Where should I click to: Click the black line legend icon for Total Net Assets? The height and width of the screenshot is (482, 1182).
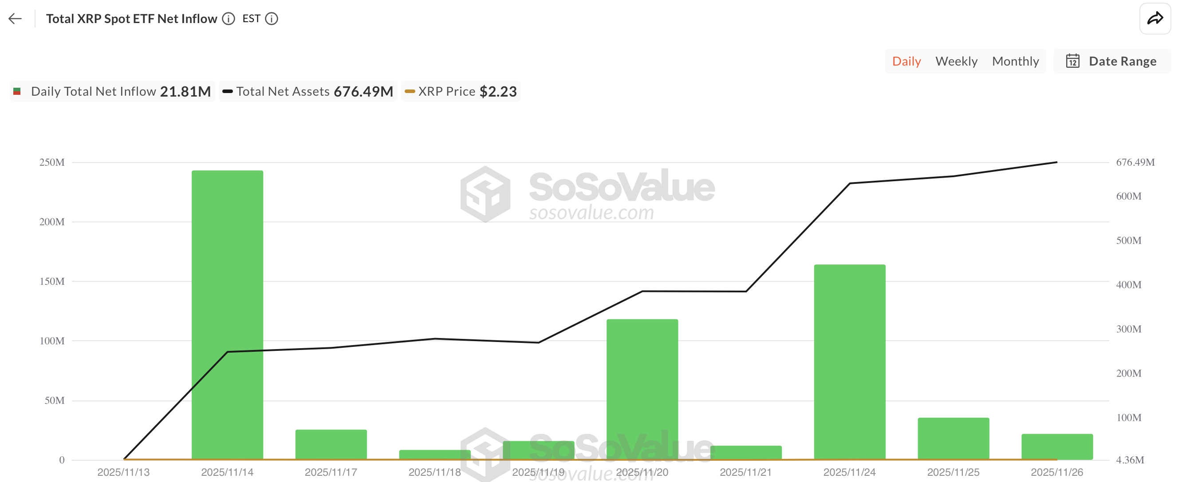(227, 91)
